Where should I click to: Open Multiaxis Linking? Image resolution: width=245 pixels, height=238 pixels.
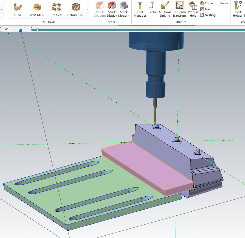(x=165, y=9)
